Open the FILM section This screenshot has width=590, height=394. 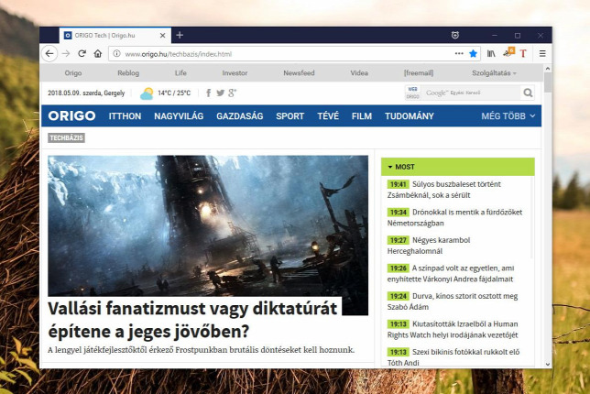tap(362, 115)
